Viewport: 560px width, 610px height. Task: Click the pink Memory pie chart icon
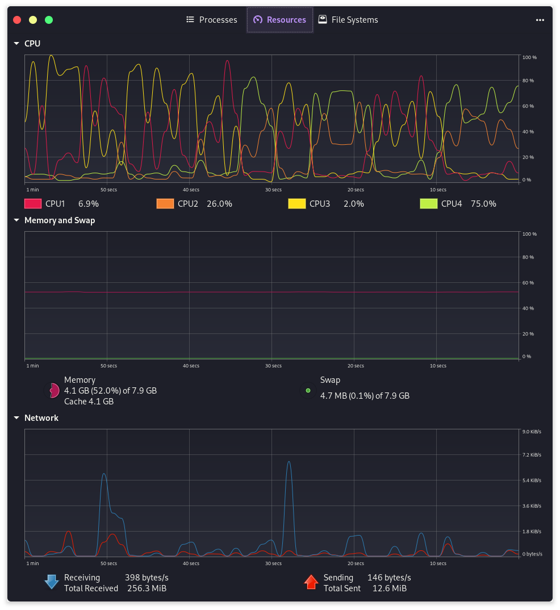pyautogui.click(x=52, y=390)
